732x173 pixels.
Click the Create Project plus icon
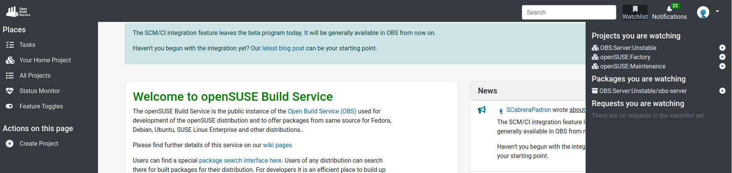point(10,144)
